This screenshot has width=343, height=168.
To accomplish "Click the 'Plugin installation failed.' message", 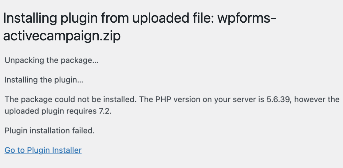I will [x=50, y=131].
